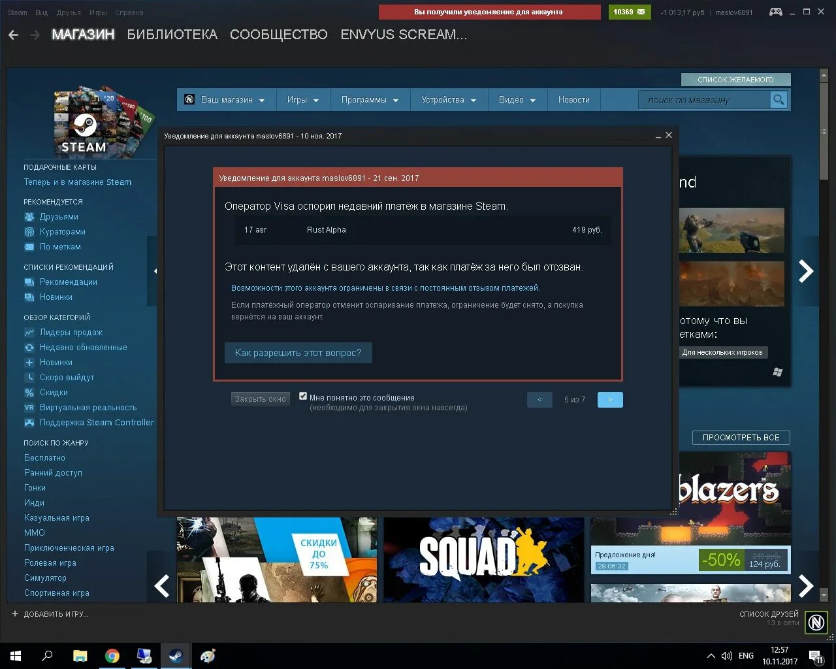Screen dimensions: 836x669
Task: Open the 'Ранний доступ' genre link
Action: 53,473
